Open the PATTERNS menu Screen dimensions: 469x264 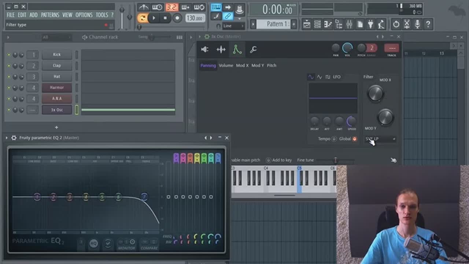[50, 15]
